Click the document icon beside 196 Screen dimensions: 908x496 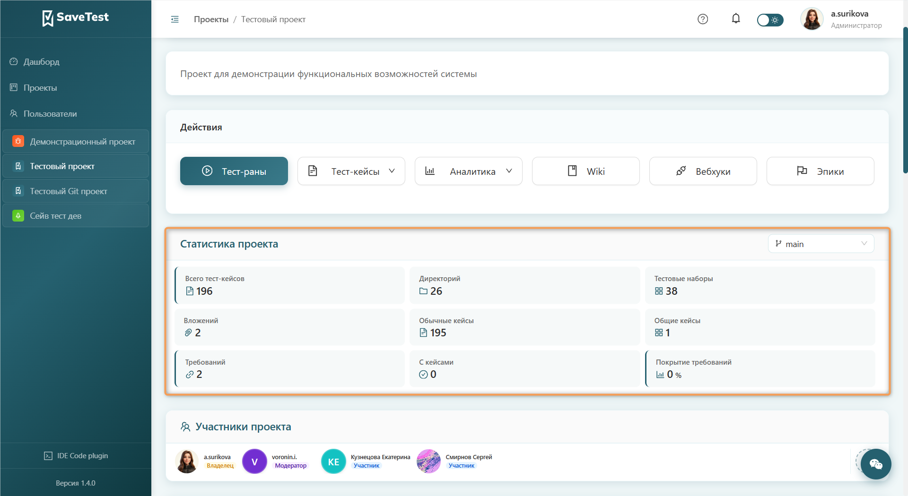tap(190, 291)
